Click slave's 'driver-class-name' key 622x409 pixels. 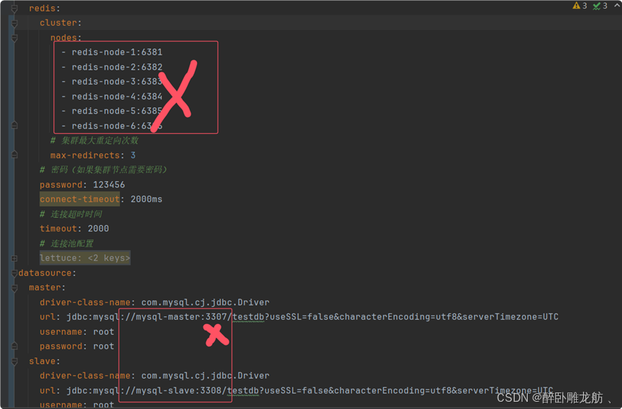(85, 376)
